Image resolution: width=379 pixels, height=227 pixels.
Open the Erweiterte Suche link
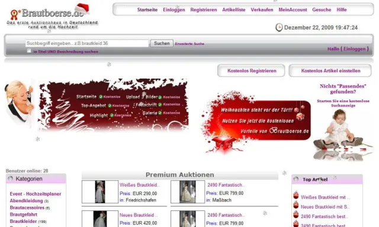click(189, 44)
